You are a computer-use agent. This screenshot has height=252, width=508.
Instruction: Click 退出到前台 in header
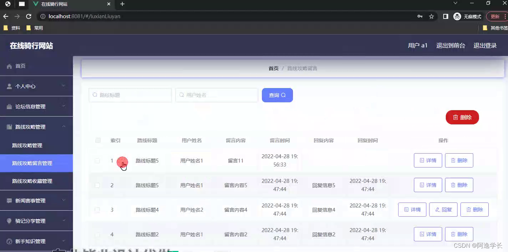tap(451, 46)
